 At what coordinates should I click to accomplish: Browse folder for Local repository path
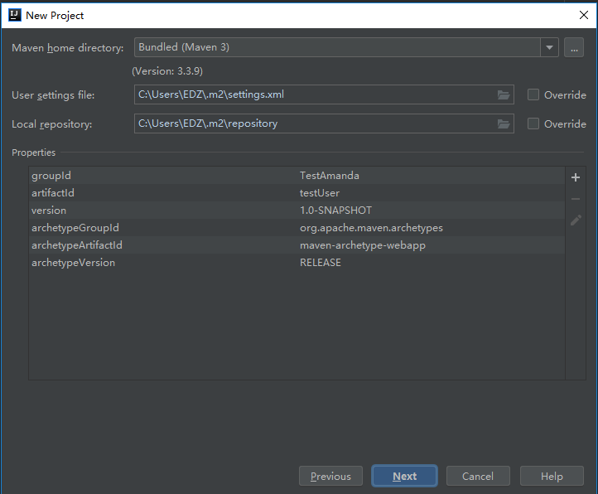tap(504, 123)
